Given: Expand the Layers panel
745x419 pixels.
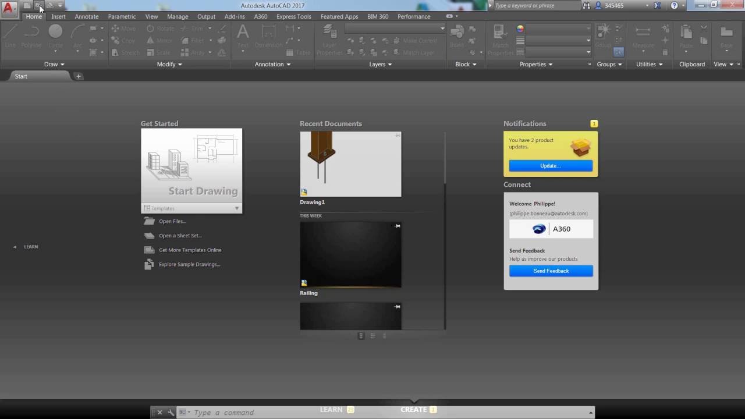Looking at the screenshot, I should [x=381, y=64].
